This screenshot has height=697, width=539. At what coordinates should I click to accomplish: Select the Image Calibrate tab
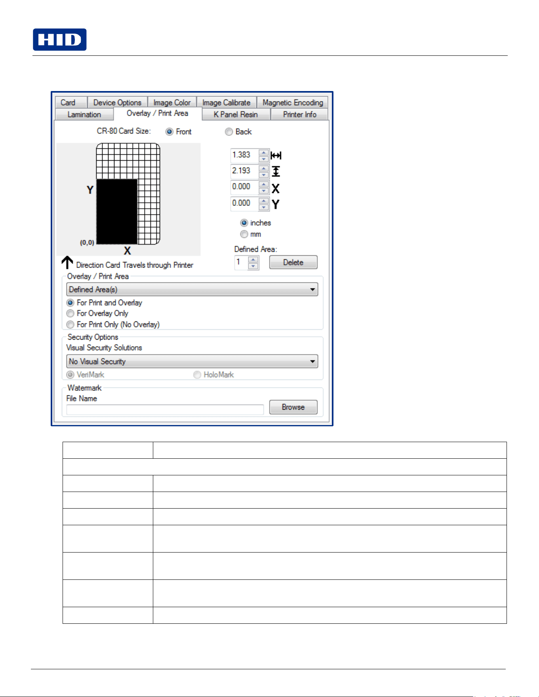pos(227,103)
